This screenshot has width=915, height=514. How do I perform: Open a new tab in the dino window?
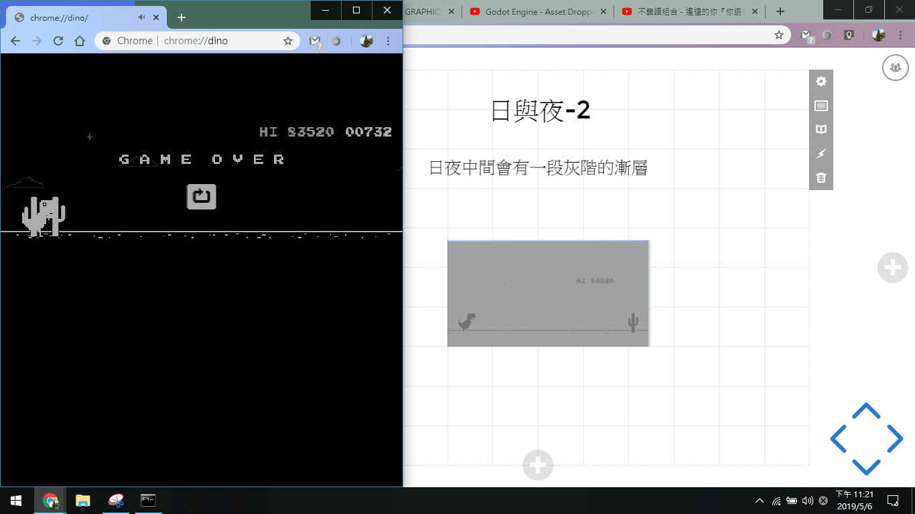pyautogui.click(x=181, y=17)
